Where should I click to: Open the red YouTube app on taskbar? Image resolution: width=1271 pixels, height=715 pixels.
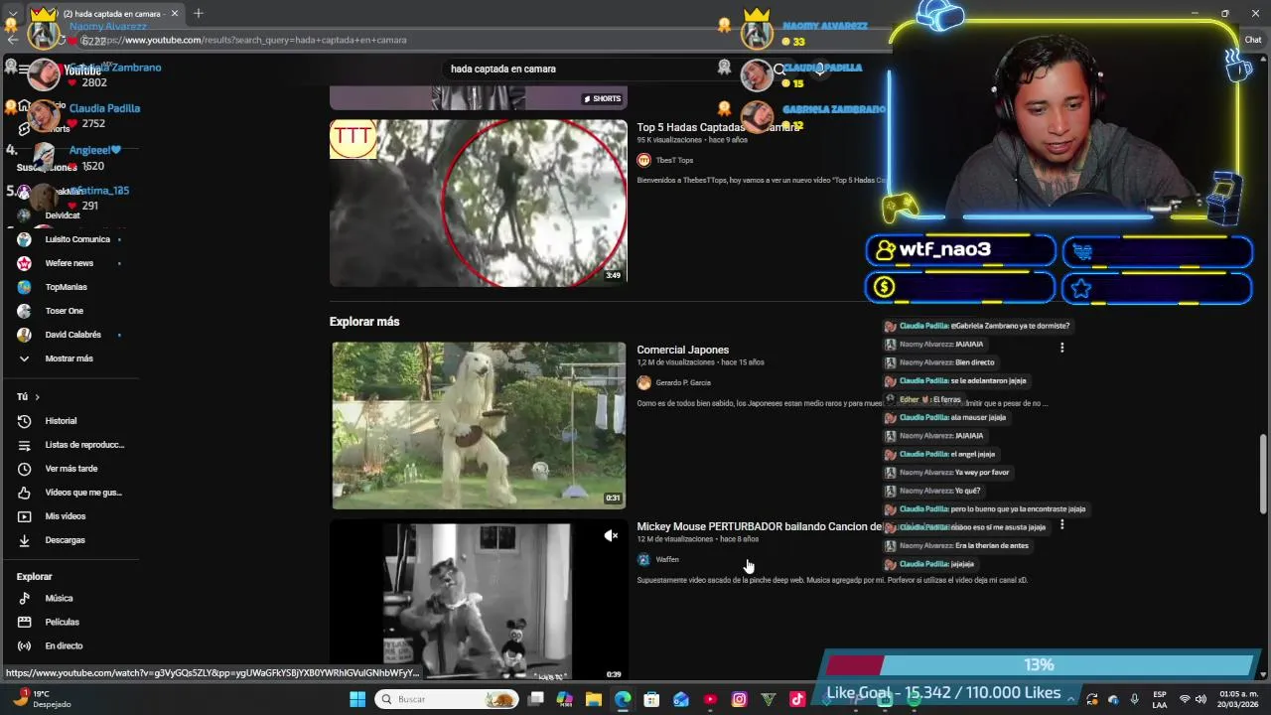pyautogui.click(x=710, y=699)
